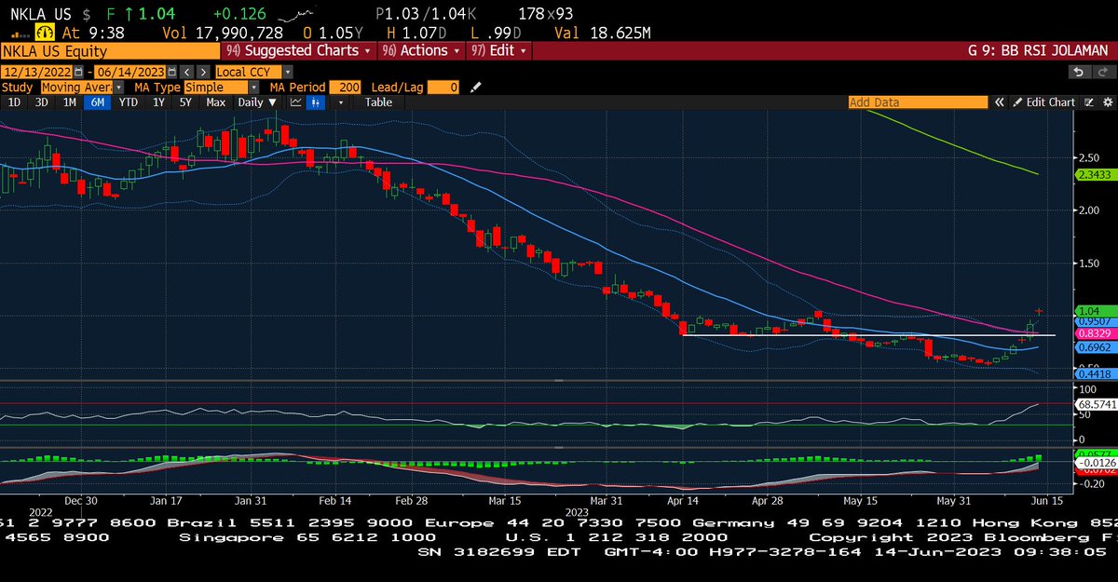Select the candlestick chart type icon

318,102
